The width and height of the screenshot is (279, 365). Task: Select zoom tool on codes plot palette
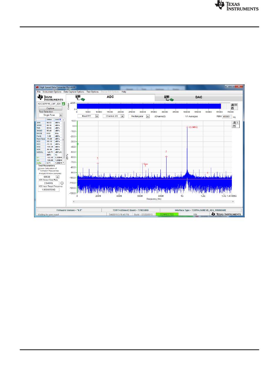point(233,105)
